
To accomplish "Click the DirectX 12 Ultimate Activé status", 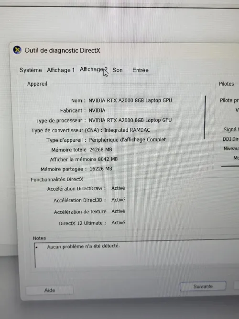I will pos(118,223).
